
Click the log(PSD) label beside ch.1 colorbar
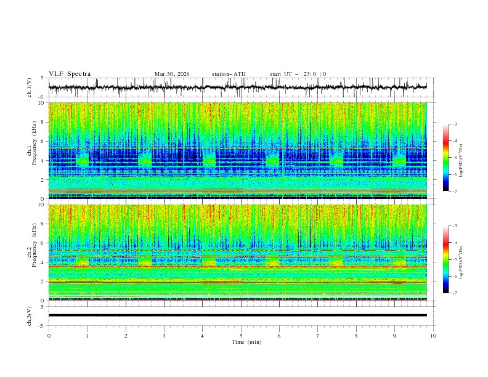(461, 161)
